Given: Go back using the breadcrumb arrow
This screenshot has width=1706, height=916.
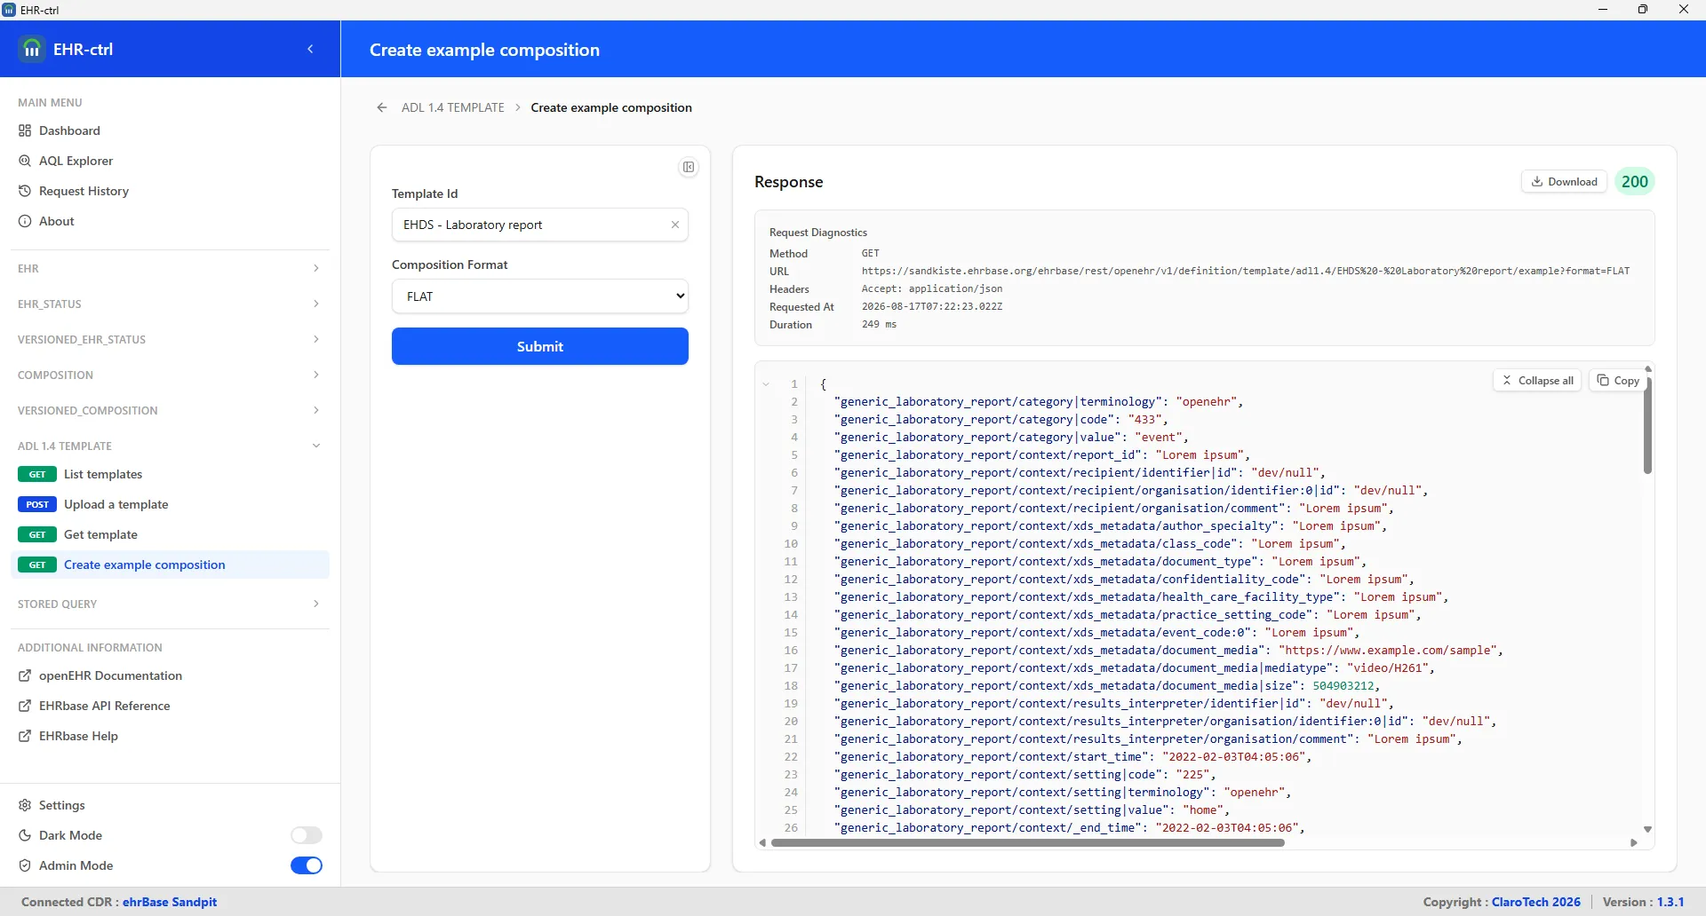Looking at the screenshot, I should 382,107.
